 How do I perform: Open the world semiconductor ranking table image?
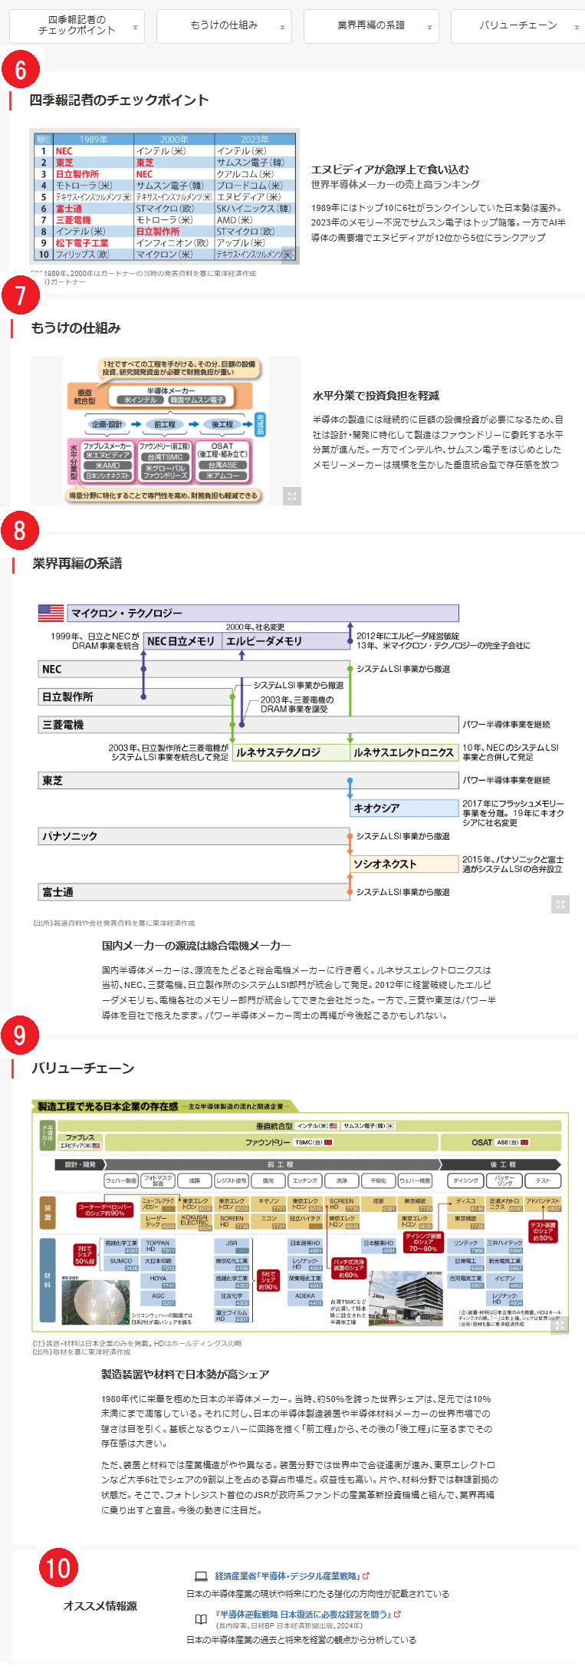[164, 196]
